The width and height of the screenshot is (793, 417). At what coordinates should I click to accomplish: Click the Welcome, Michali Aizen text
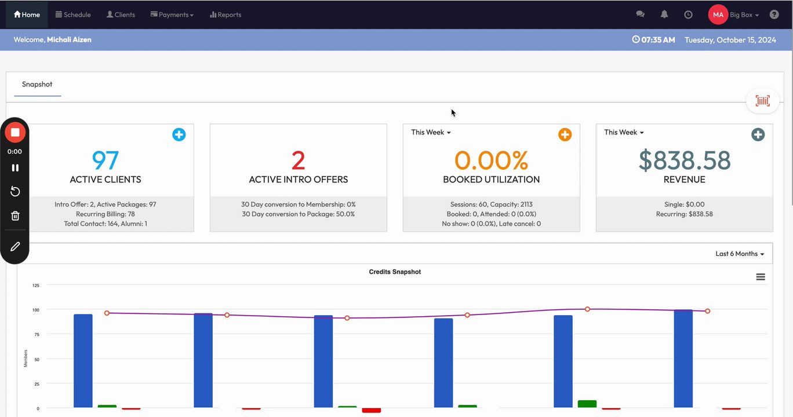(53, 39)
